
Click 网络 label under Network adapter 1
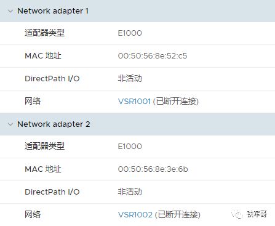(33, 101)
